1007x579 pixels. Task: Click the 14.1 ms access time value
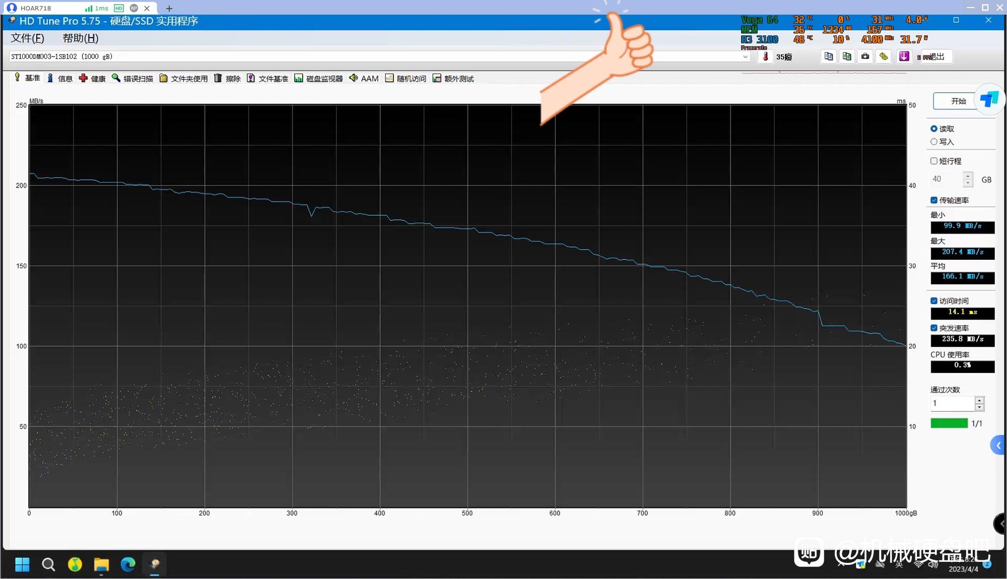point(962,313)
